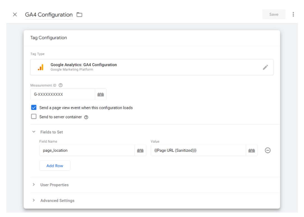Click the Save button
Screen dimensions: 304x217
pyautogui.click(x=273, y=15)
